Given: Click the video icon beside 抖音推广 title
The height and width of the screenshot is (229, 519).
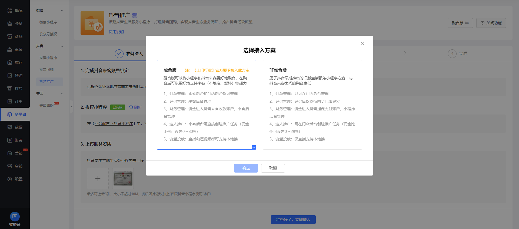Looking at the screenshot, I should [x=135, y=15].
